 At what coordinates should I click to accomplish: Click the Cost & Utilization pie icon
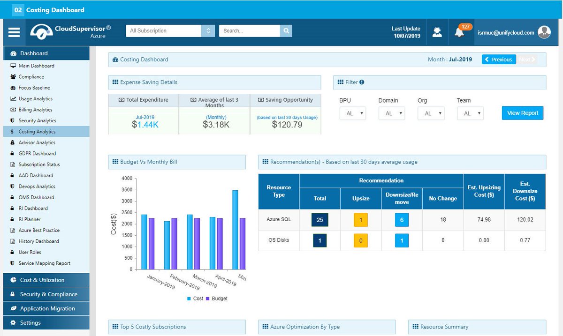pyautogui.click(x=13, y=280)
